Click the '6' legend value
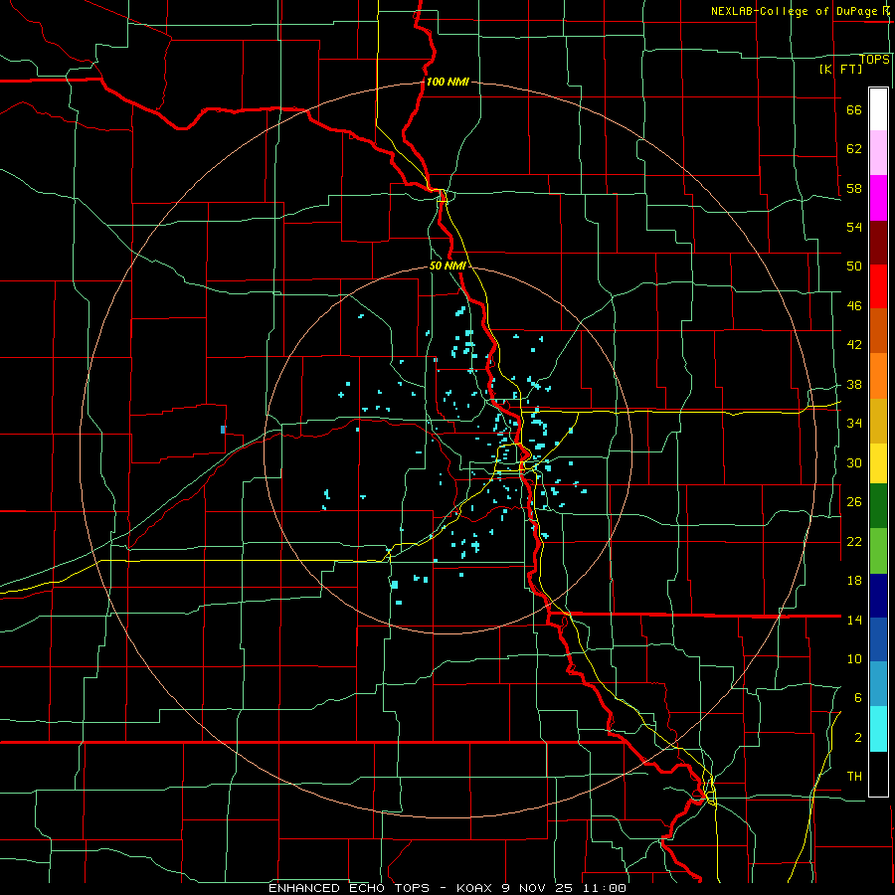Viewport: 895px width, 895px height. pyautogui.click(x=857, y=698)
